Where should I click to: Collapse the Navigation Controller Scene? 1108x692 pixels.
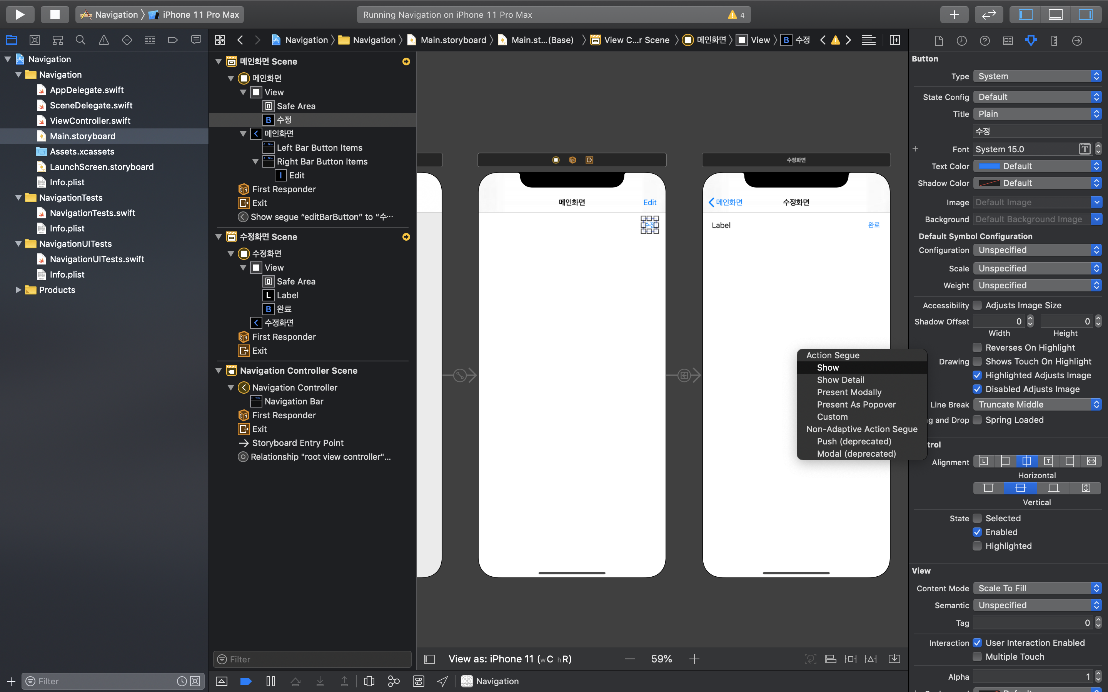pos(219,371)
